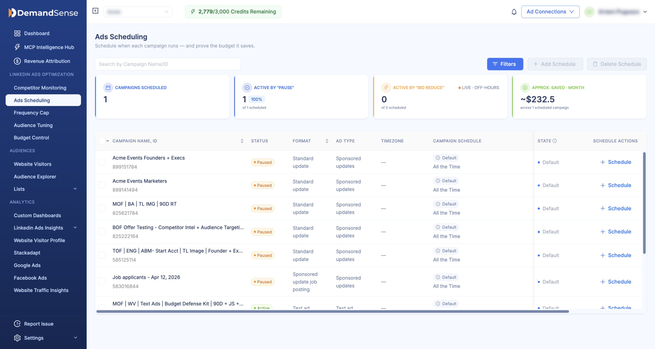Click the Filters button
The width and height of the screenshot is (655, 349).
505,64
